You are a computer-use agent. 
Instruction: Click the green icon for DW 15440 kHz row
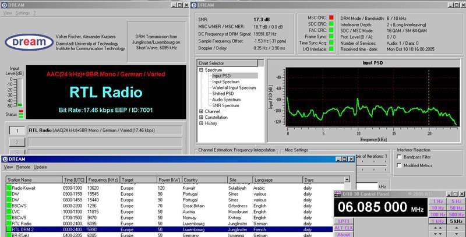coord(9,200)
